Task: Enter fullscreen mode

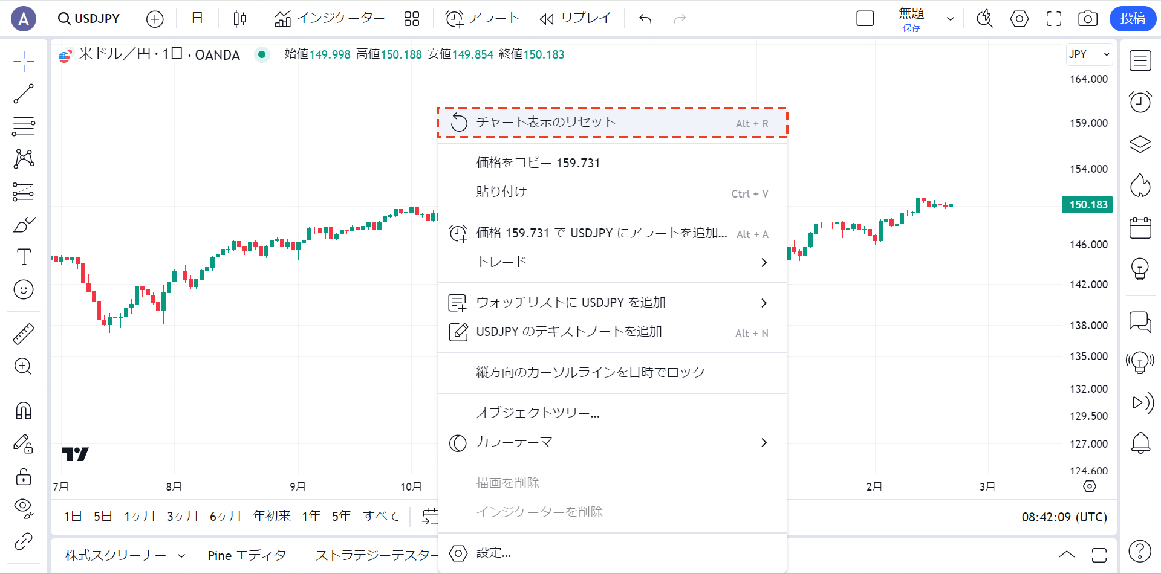Action: pyautogui.click(x=1054, y=19)
